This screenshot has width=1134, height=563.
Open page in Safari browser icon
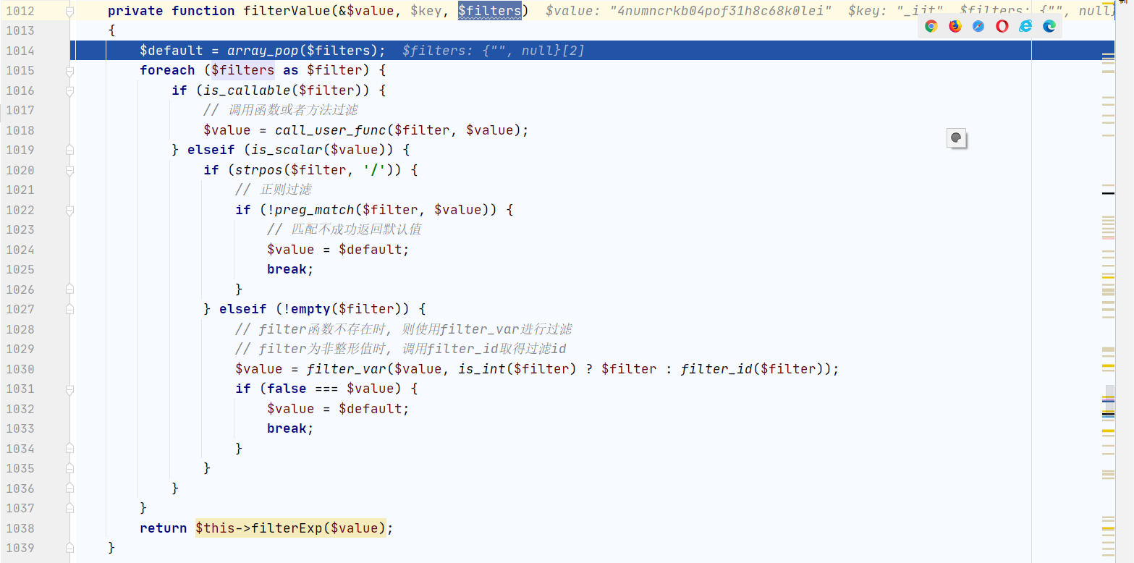point(978,26)
